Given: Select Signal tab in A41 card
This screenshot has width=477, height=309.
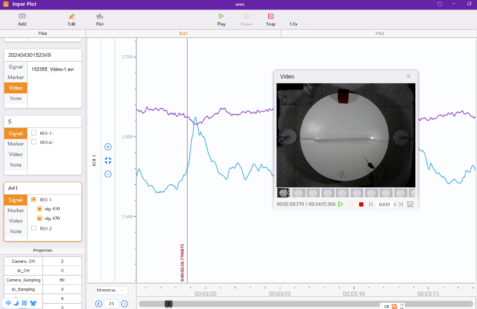Looking at the screenshot, I should click(15, 200).
